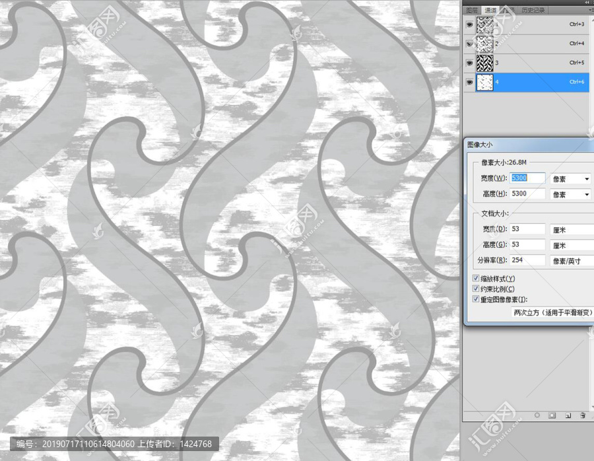594x461 pixels.
Task: Select channel 4 thumbnail
Action: [484, 83]
